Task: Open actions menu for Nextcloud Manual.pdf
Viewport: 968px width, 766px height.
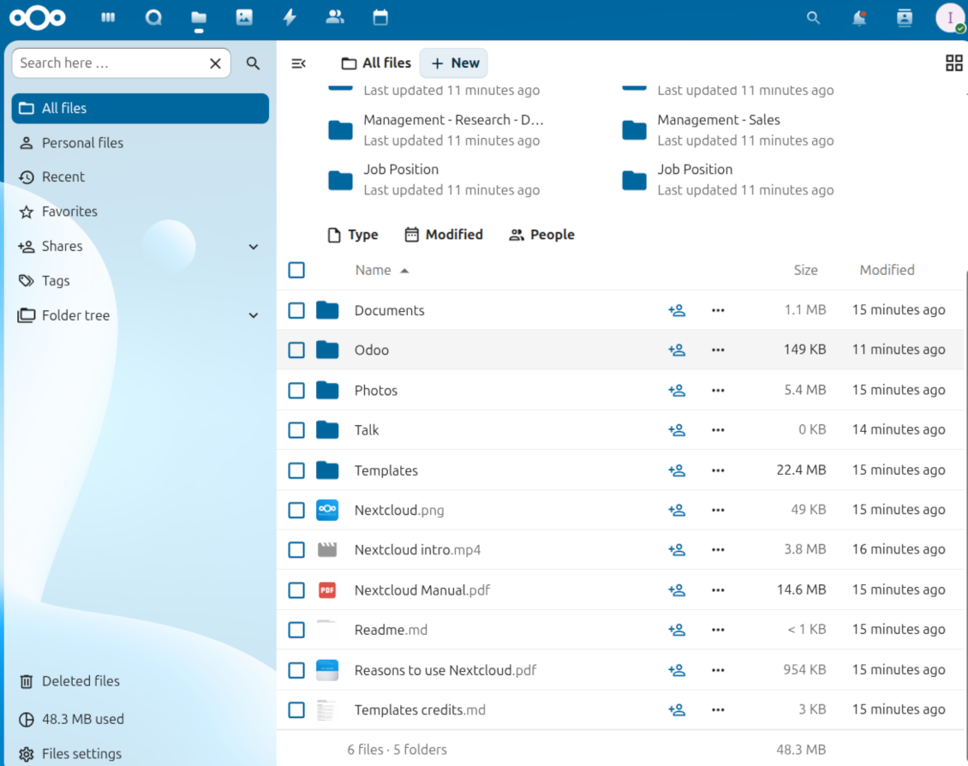Action: [x=718, y=590]
